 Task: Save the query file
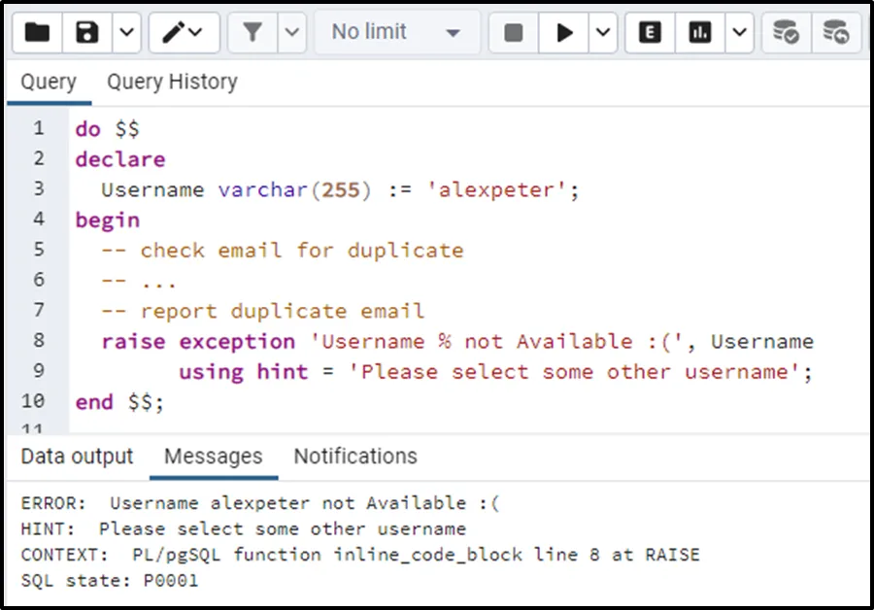tap(87, 32)
